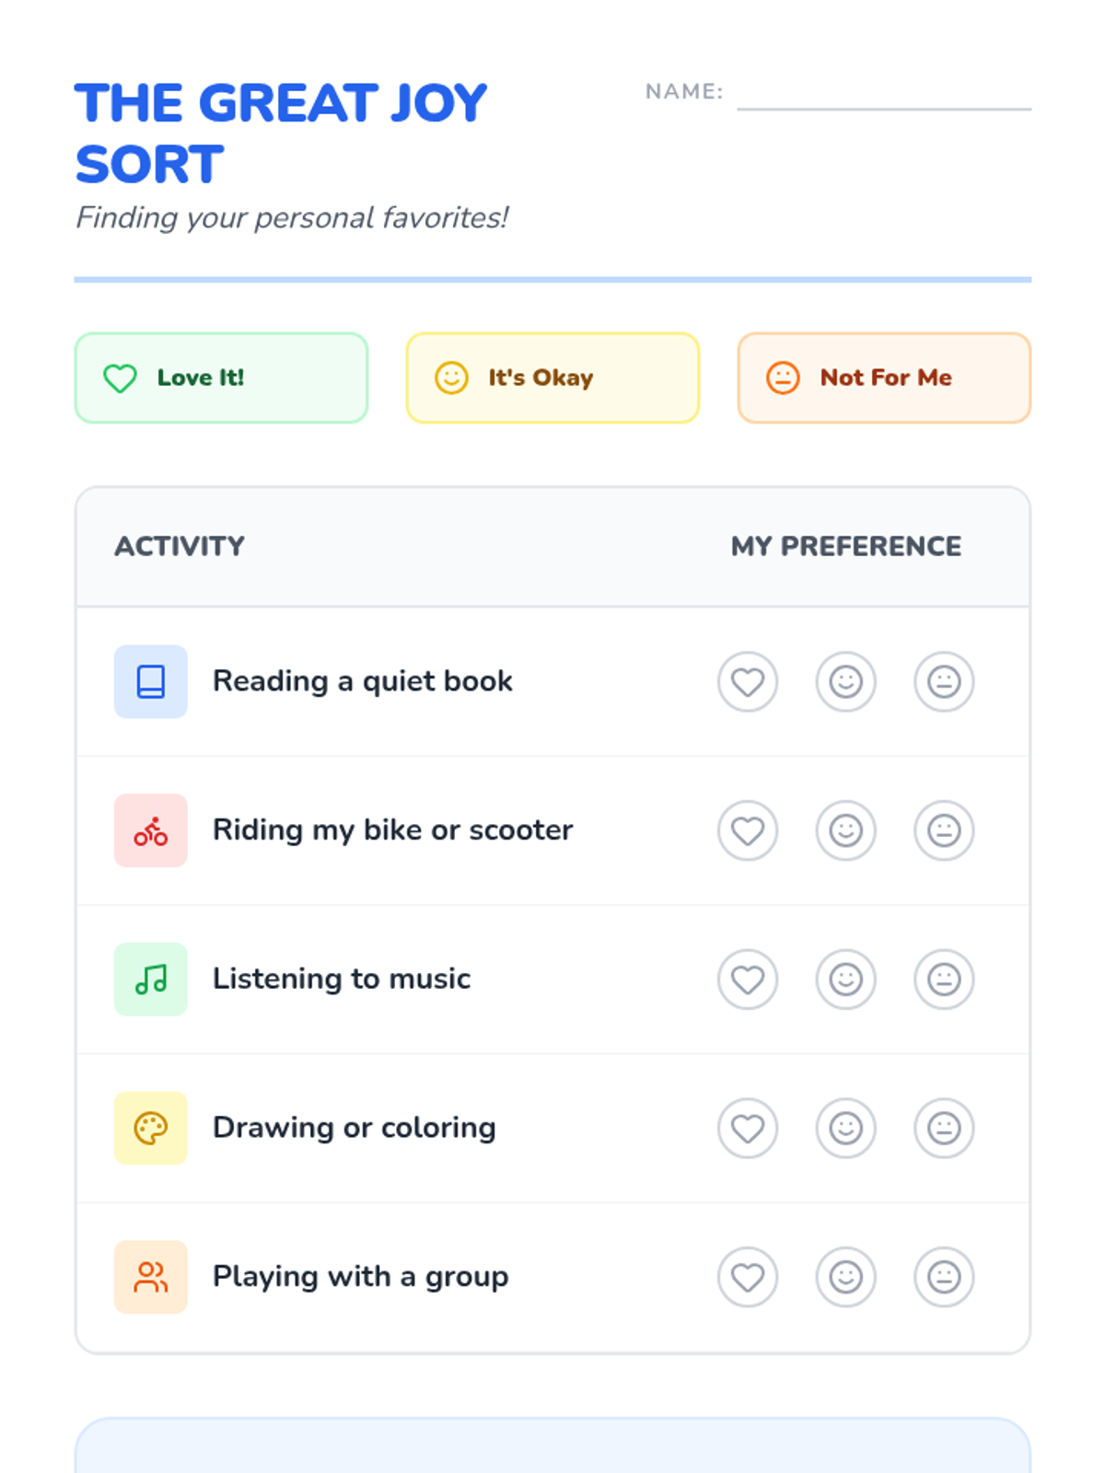Click the Love It! legend box
The width and height of the screenshot is (1105, 1473).
pos(221,378)
